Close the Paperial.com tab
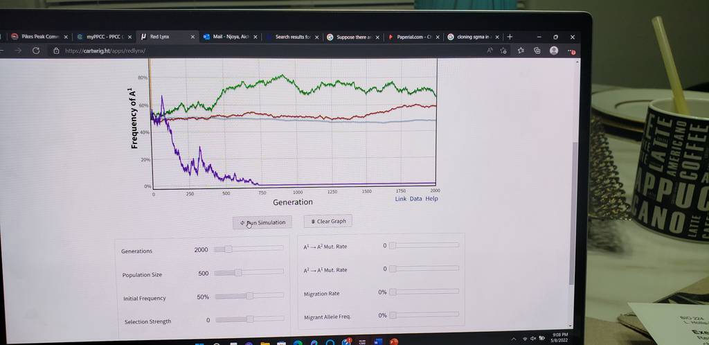The height and width of the screenshot is (345, 709). click(x=438, y=37)
